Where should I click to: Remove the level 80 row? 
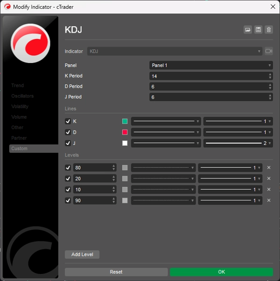click(268, 168)
